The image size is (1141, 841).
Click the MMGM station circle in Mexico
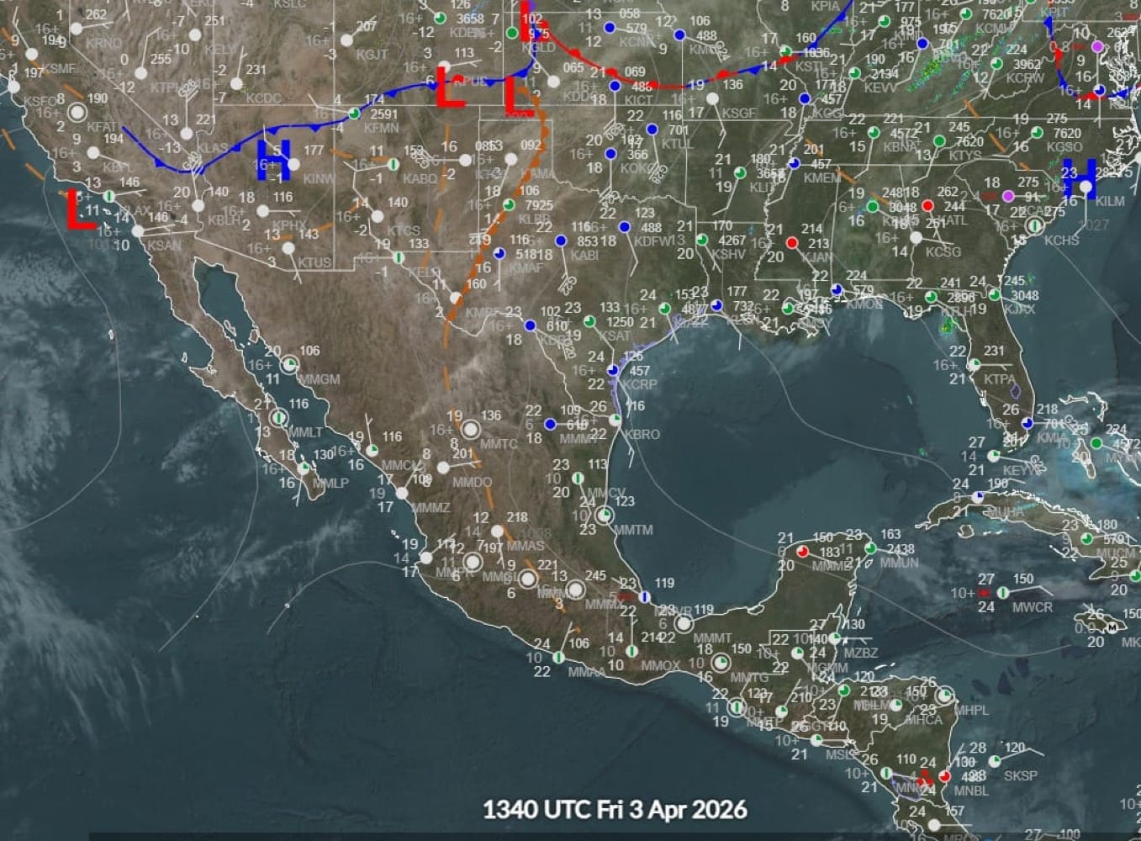point(290,362)
